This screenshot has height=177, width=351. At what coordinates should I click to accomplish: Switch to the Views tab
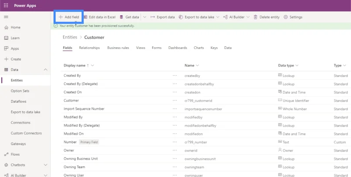tap(140, 48)
